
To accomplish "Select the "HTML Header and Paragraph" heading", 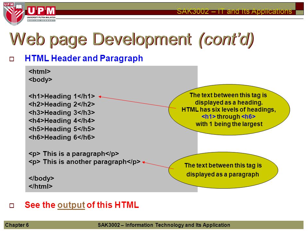I will [84, 58].
